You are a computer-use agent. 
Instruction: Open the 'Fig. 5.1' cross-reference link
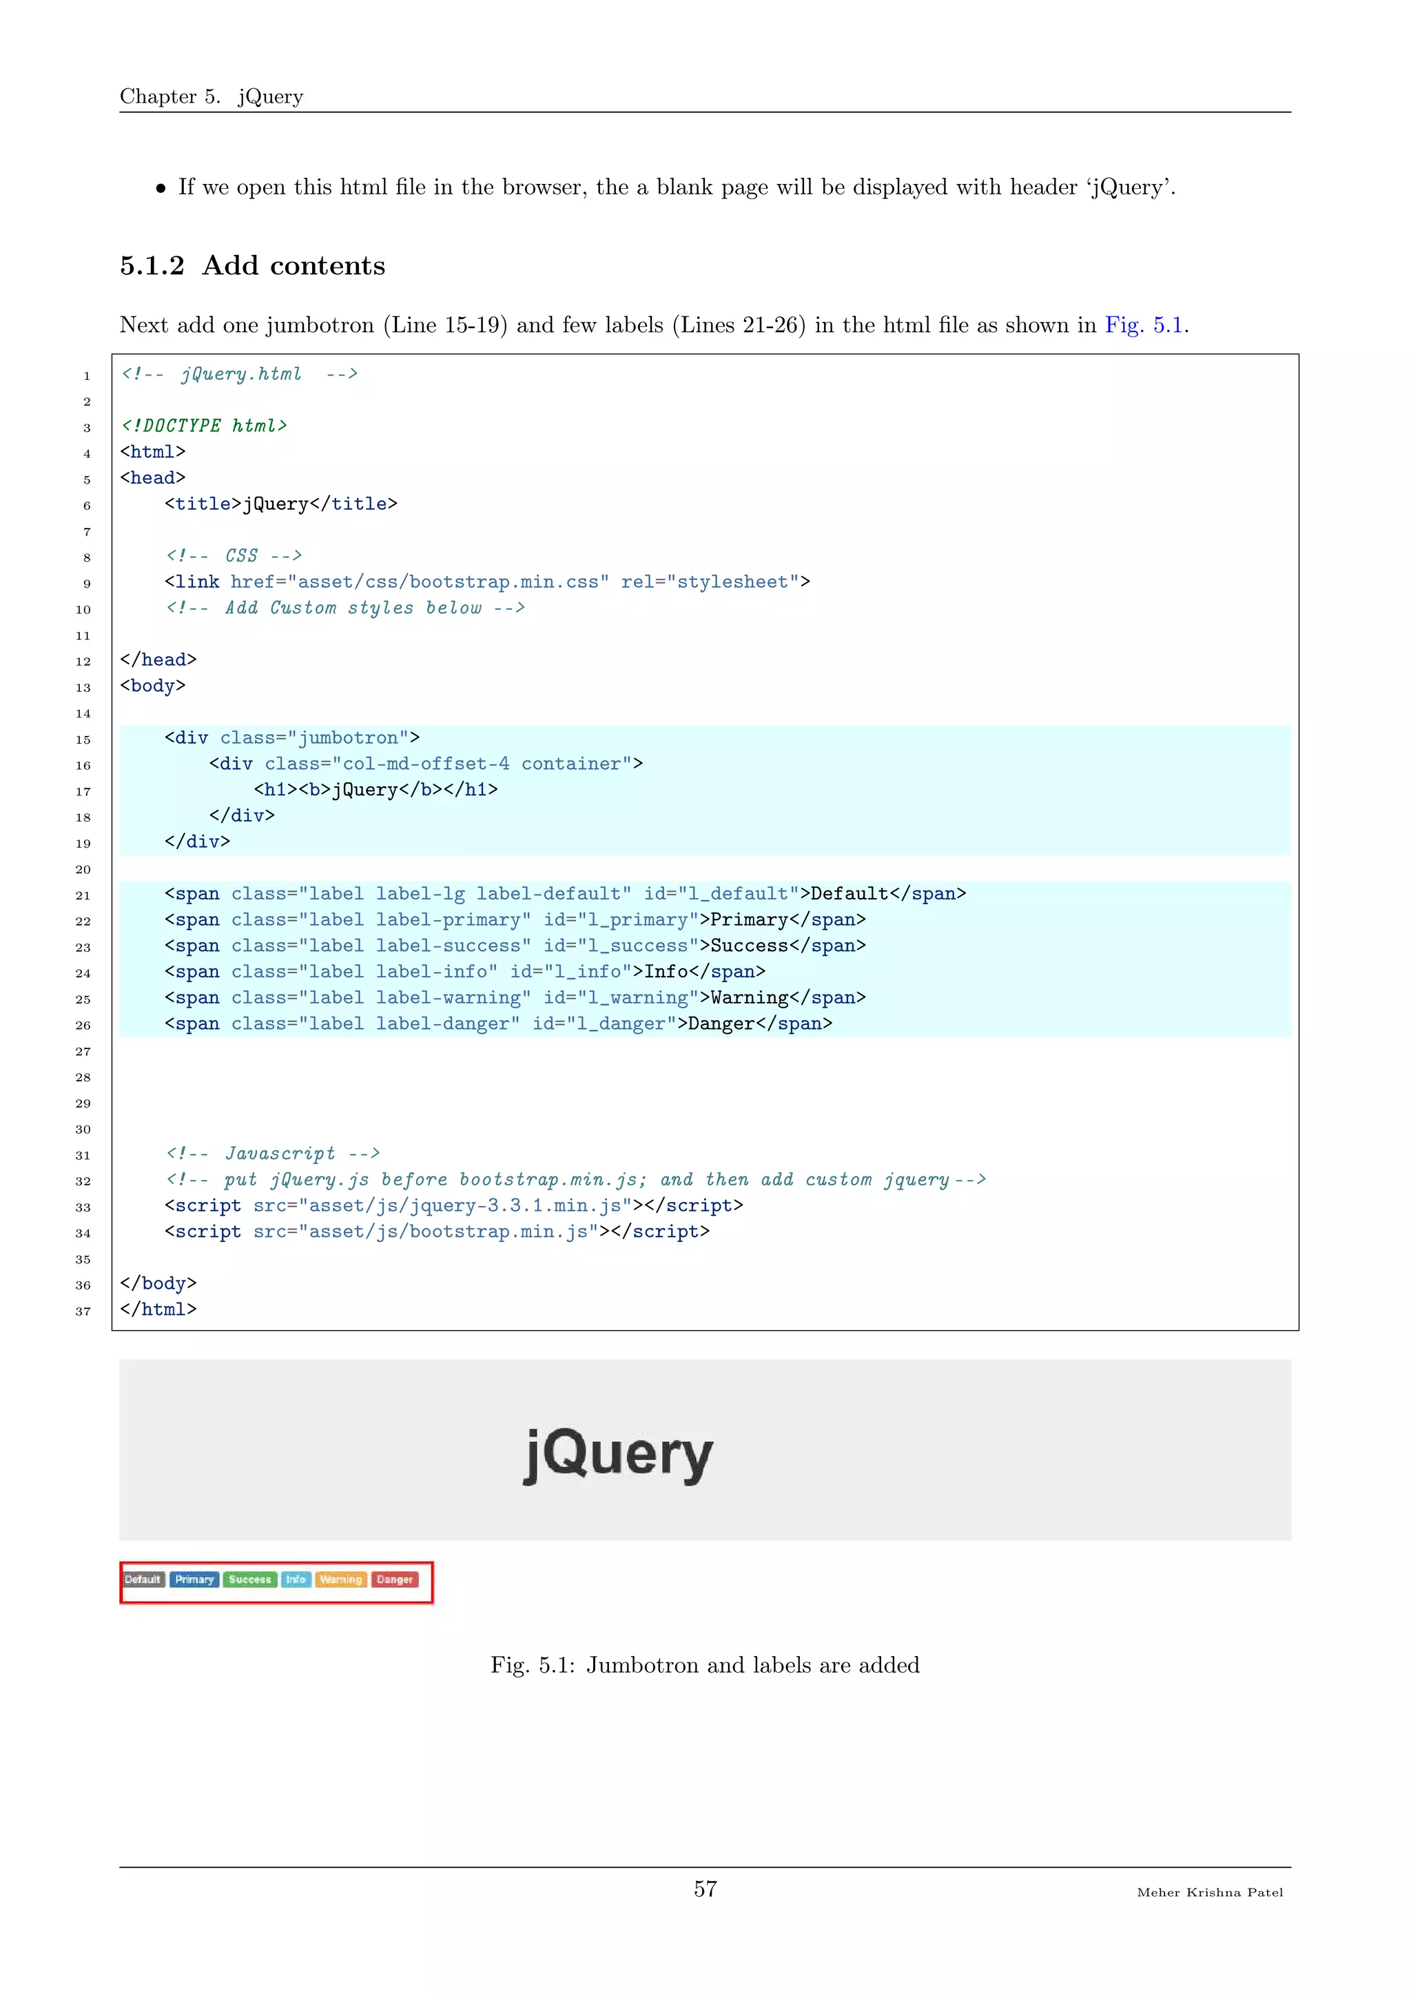[x=1144, y=325]
